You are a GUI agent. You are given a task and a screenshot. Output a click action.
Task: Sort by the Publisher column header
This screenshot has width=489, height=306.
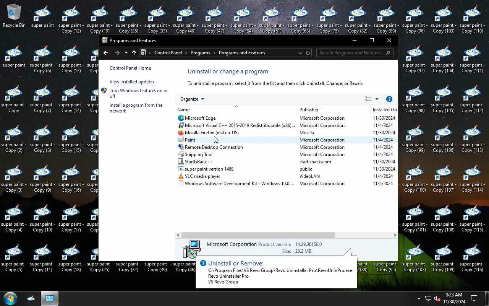334,110
